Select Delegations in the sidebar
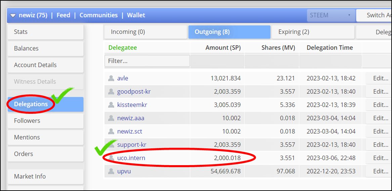Image resolution: width=392 pixels, height=191 pixels. [45, 104]
